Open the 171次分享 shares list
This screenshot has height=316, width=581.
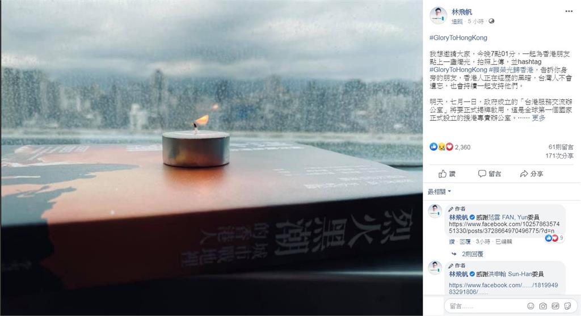(559, 156)
